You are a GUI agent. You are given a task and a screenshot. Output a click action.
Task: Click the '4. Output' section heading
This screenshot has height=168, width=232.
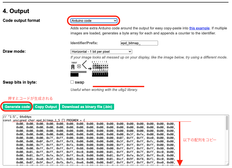[16, 11]
